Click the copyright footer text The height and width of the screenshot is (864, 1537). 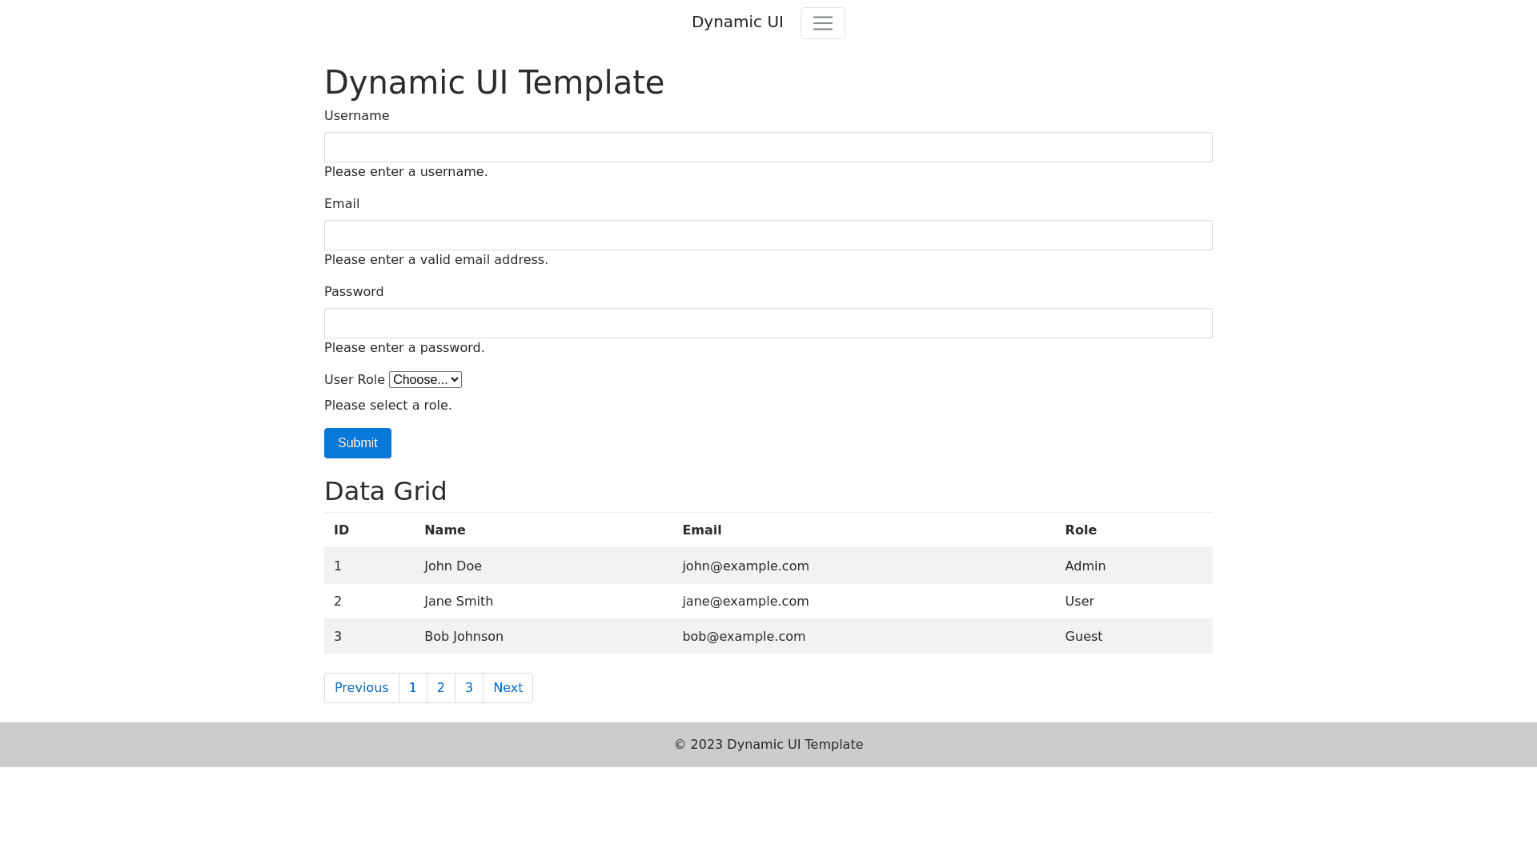point(768,744)
